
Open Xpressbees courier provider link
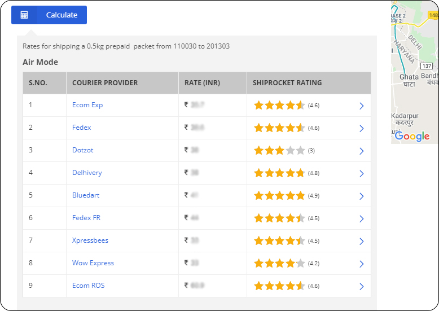tap(90, 240)
